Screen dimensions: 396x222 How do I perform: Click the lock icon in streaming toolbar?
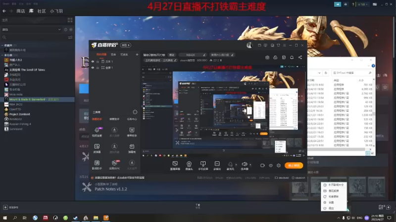click(275, 57)
